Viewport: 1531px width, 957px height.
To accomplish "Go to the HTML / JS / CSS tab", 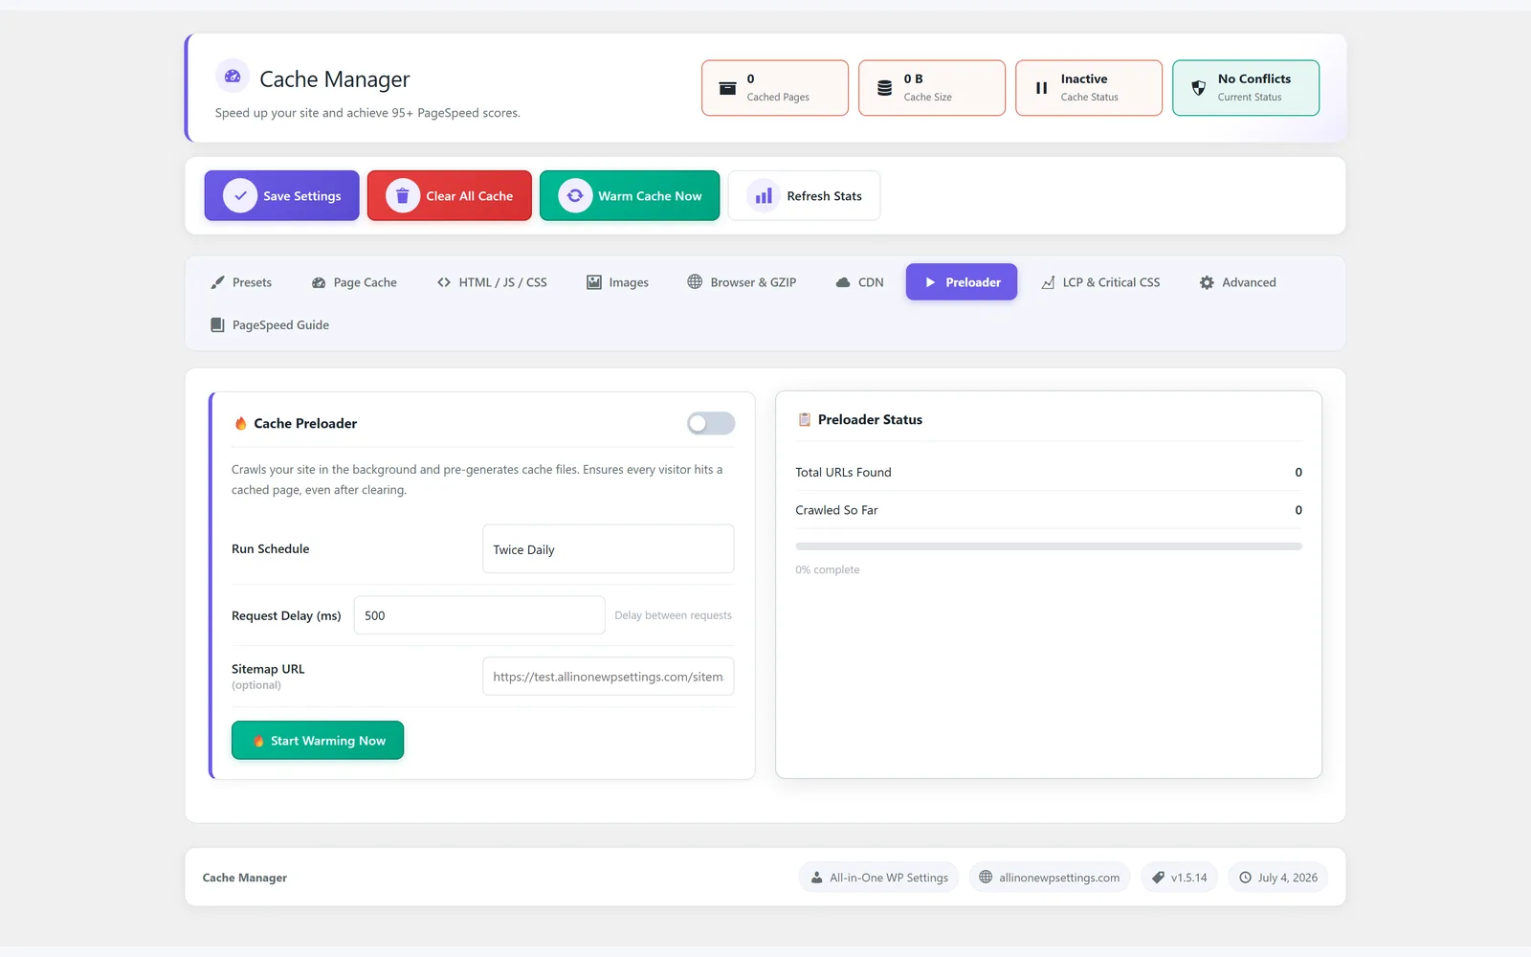I will (x=492, y=282).
